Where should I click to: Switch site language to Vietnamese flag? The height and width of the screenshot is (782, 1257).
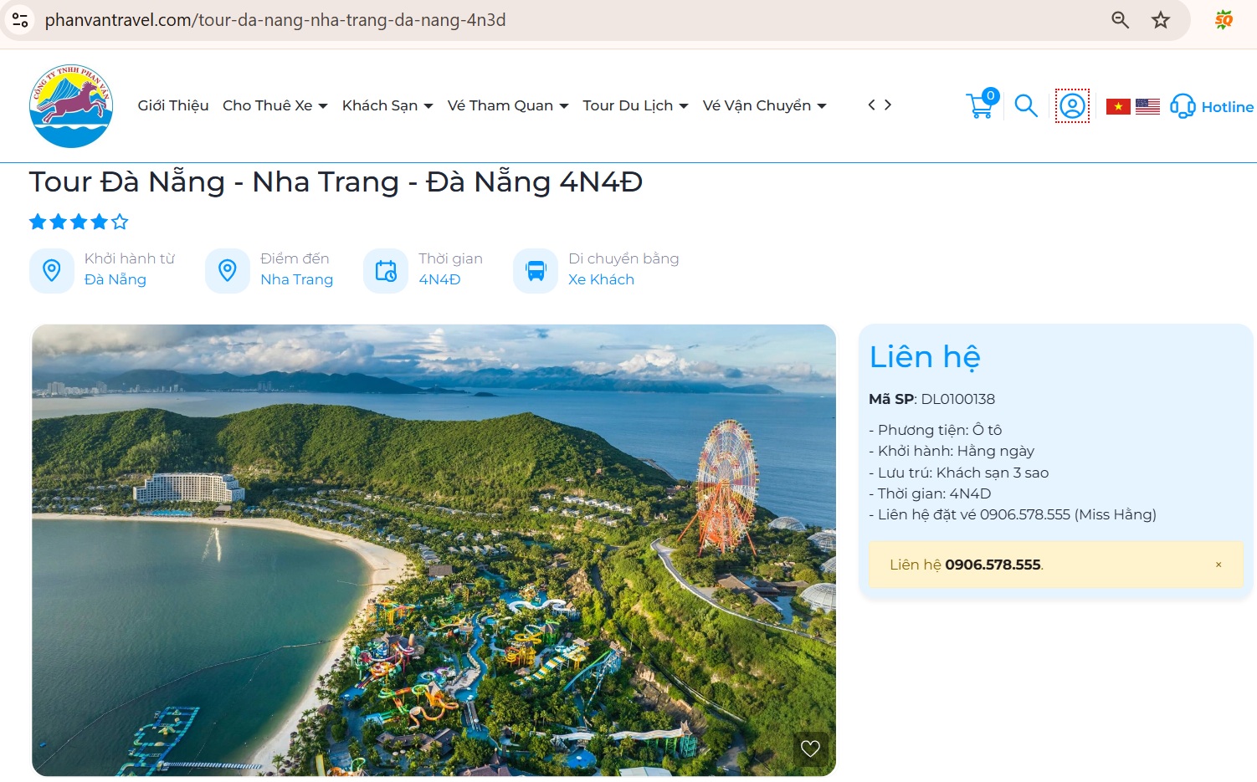[x=1118, y=106]
